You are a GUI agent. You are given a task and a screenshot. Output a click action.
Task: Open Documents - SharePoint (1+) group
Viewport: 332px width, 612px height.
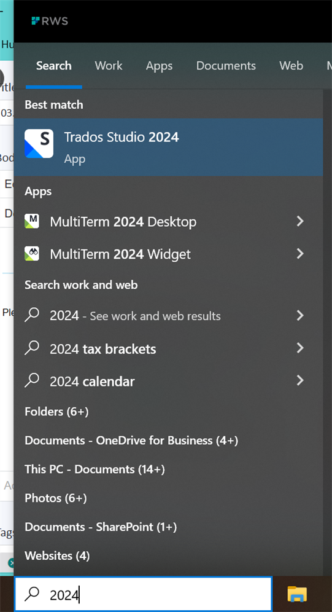coord(101,527)
